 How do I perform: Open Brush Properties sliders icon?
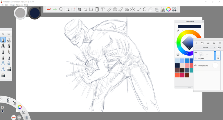[3, 34]
